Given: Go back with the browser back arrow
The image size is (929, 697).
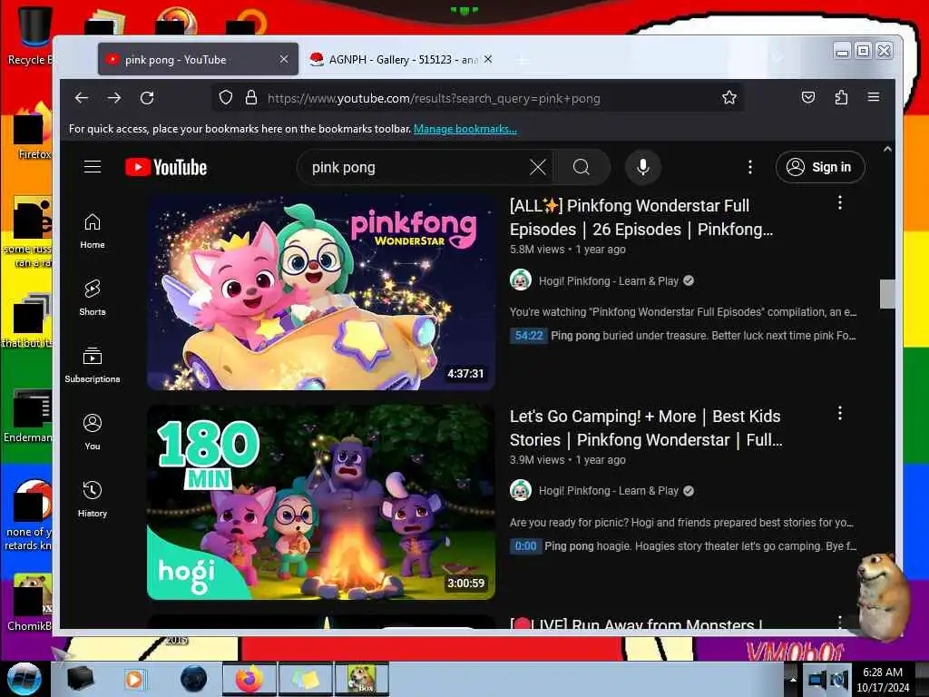Looking at the screenshot, I should 82,98.
